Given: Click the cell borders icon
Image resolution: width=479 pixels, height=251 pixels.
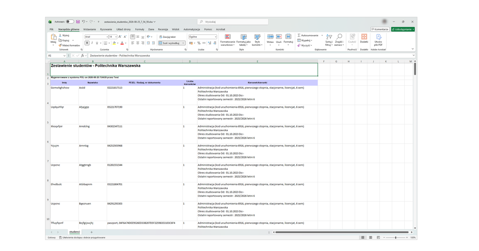Looking at the screenshot, I should click(105, 43).
